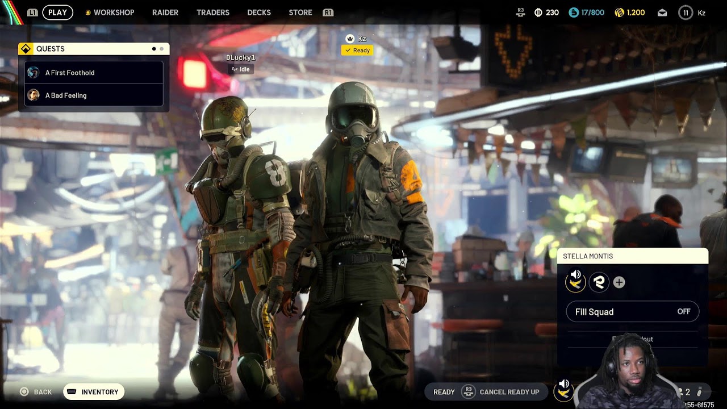This screenshot has width=727, height=409.
Task: Go to the TRADERS tab
Action: [x=213, y=12]
